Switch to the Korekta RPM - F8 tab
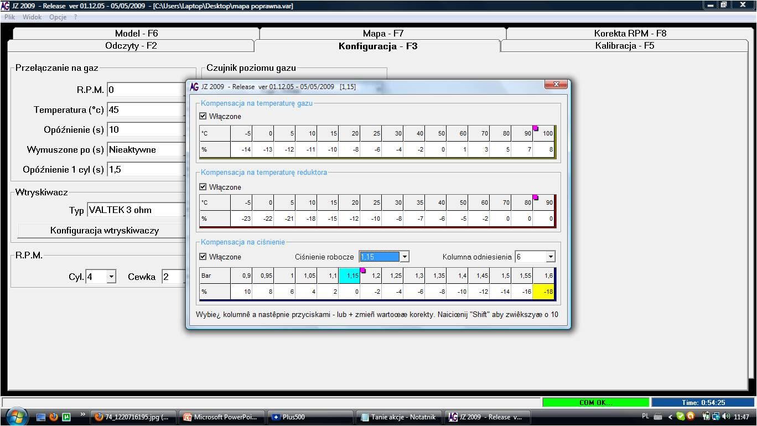This screenshot has height=426, width=757. (630, 33)
